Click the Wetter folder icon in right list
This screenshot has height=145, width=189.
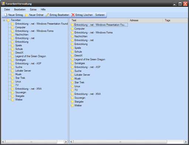pyautogui.click(x=72, y=106)
